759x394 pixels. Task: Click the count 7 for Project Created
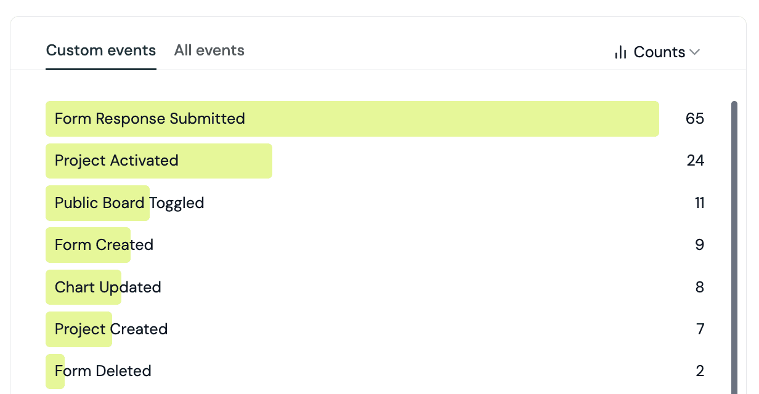point(700,329)
